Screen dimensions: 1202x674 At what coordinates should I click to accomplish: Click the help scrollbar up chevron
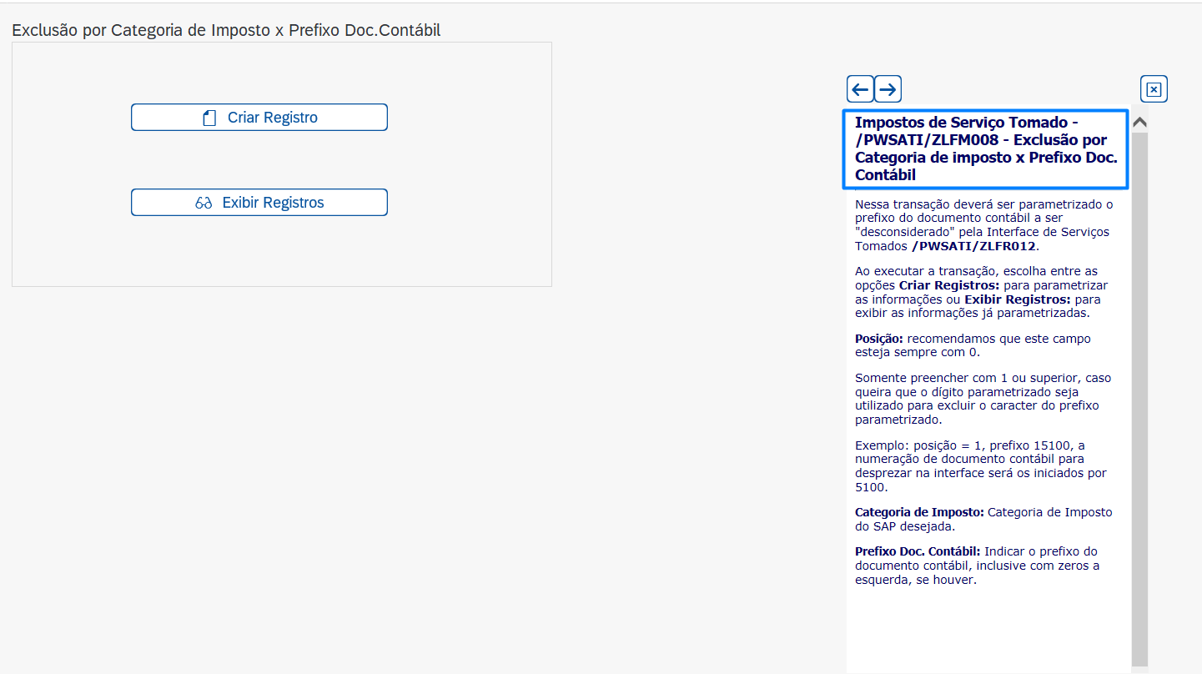pos(1139,122)
